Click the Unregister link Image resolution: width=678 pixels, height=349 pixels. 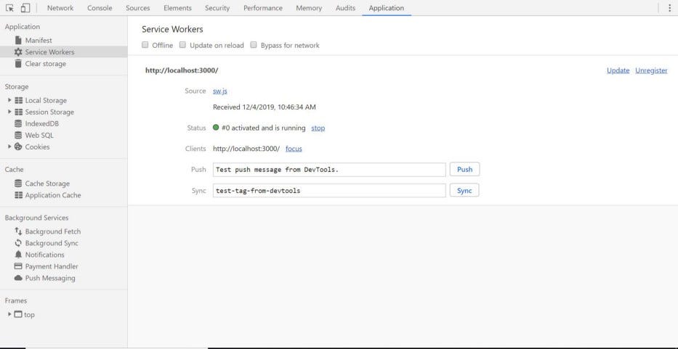click(651, 70)
